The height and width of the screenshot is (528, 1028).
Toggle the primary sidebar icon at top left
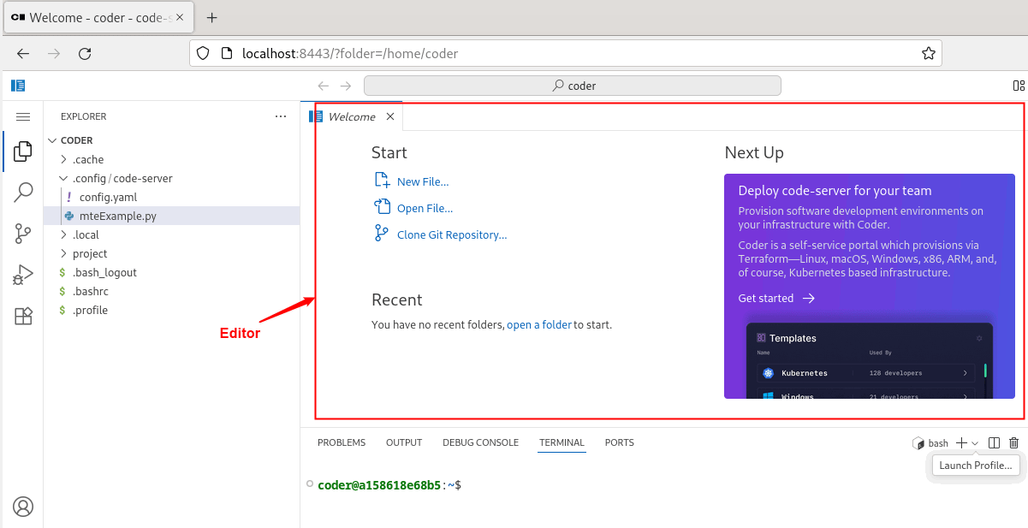click(18, 86)
